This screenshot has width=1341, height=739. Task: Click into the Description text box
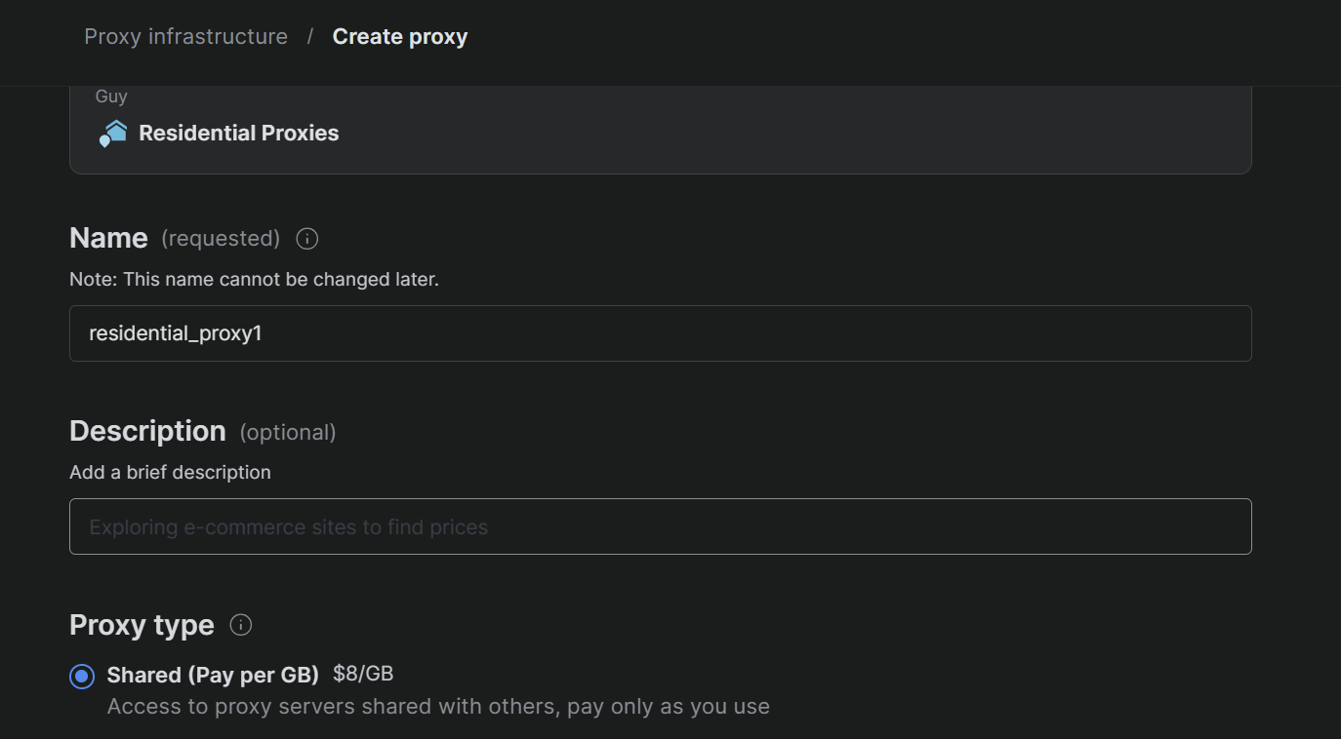pos(660,526)
